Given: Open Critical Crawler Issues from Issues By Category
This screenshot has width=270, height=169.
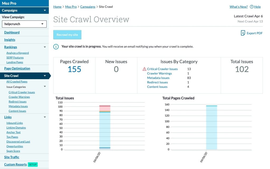Looking at the screenshot, I should (163, 69).
